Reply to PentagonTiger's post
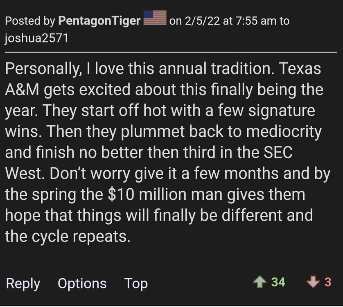This screenshot has height=307, width=343. point(23,283)
